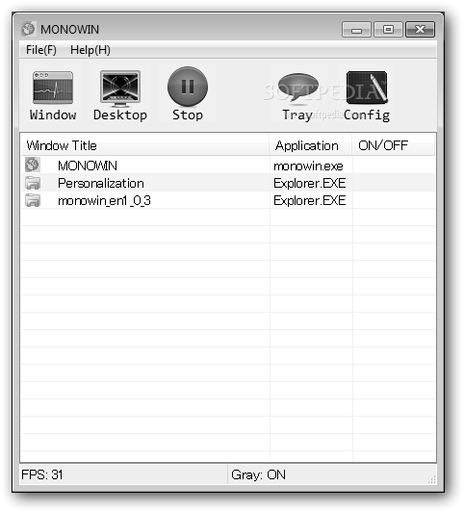Image resolution: width=464 pixels, height=512 pixels.
Task: Click the MONOWIN title bar app icon
Action: coord(29,29)
